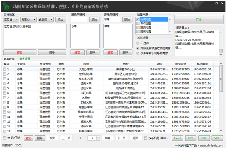
Task: Open the province dropdown 江苏省
Action: pyautogui.click(x=11, y=19)
